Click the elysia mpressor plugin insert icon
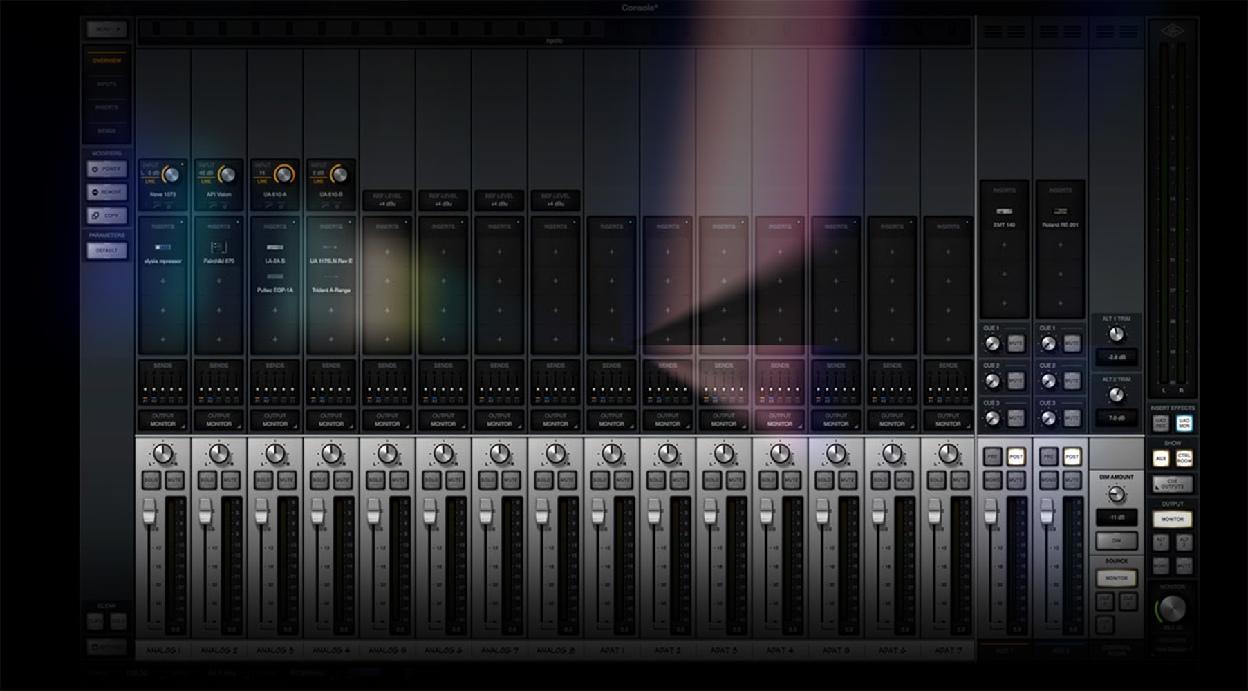 point(162,247)
